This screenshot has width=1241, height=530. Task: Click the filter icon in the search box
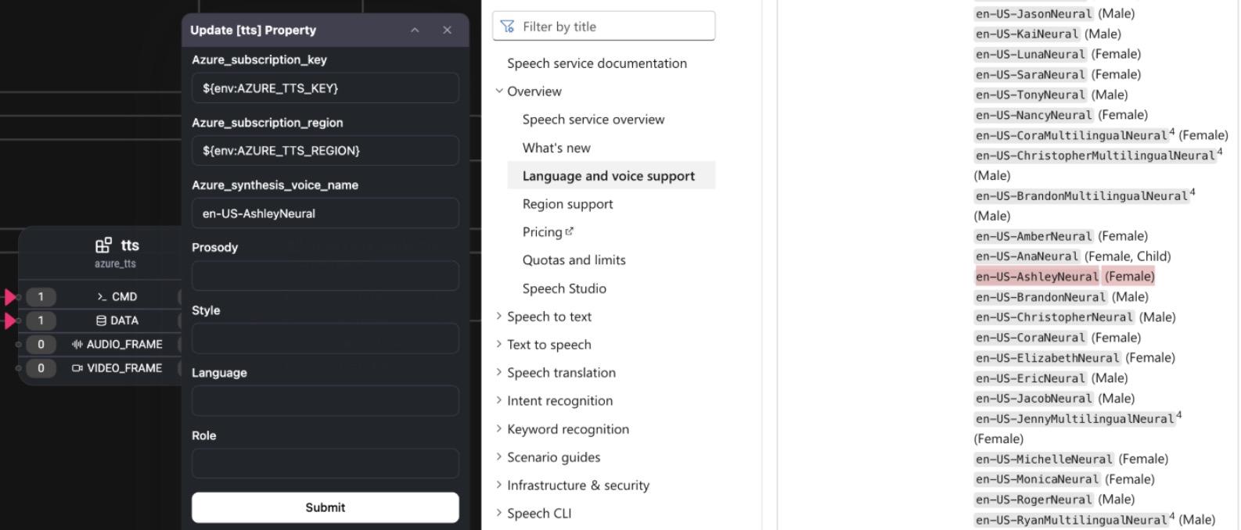coord(509,26)
